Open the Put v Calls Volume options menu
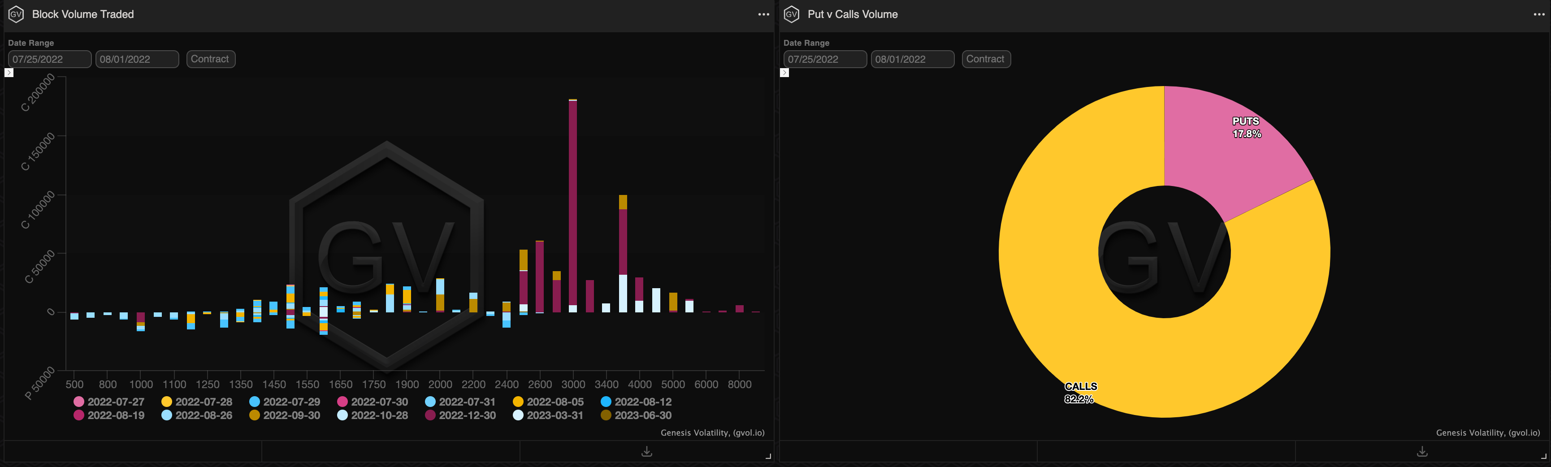 coord(1539,14)
